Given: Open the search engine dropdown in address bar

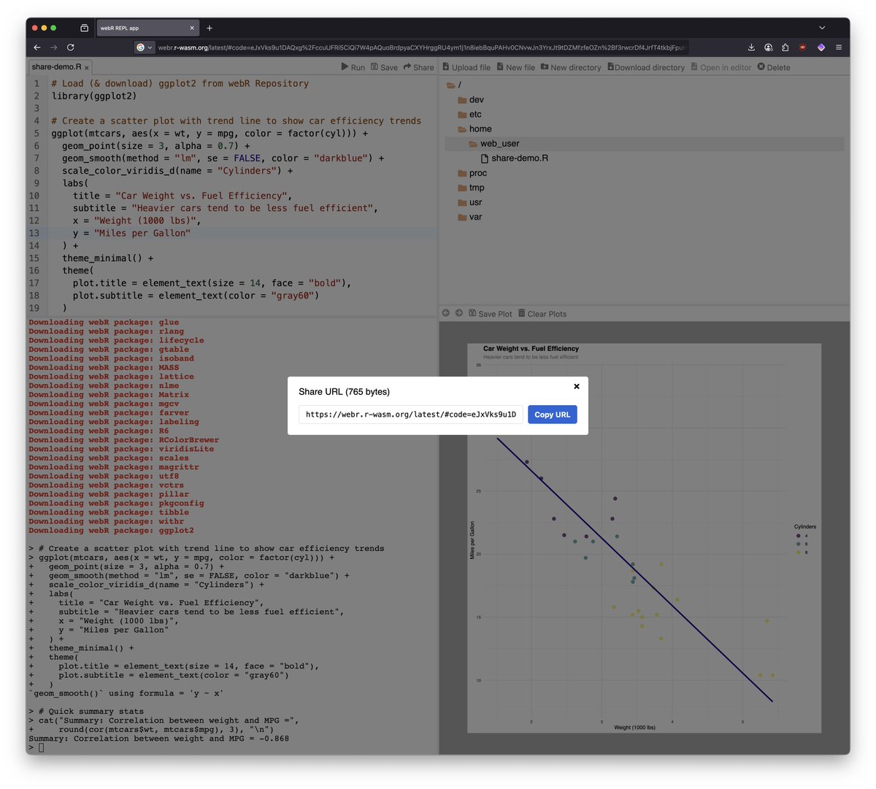Looking at the screenshot, I should coord(145,47).
